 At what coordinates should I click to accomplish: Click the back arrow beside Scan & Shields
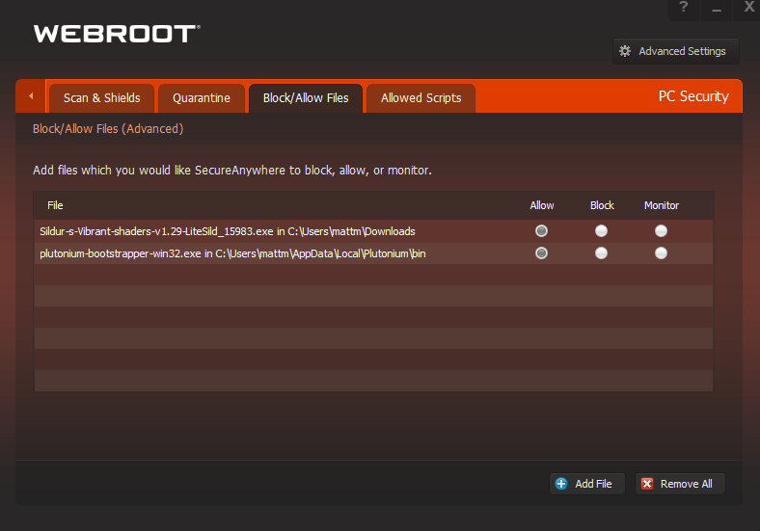(31, 96)
